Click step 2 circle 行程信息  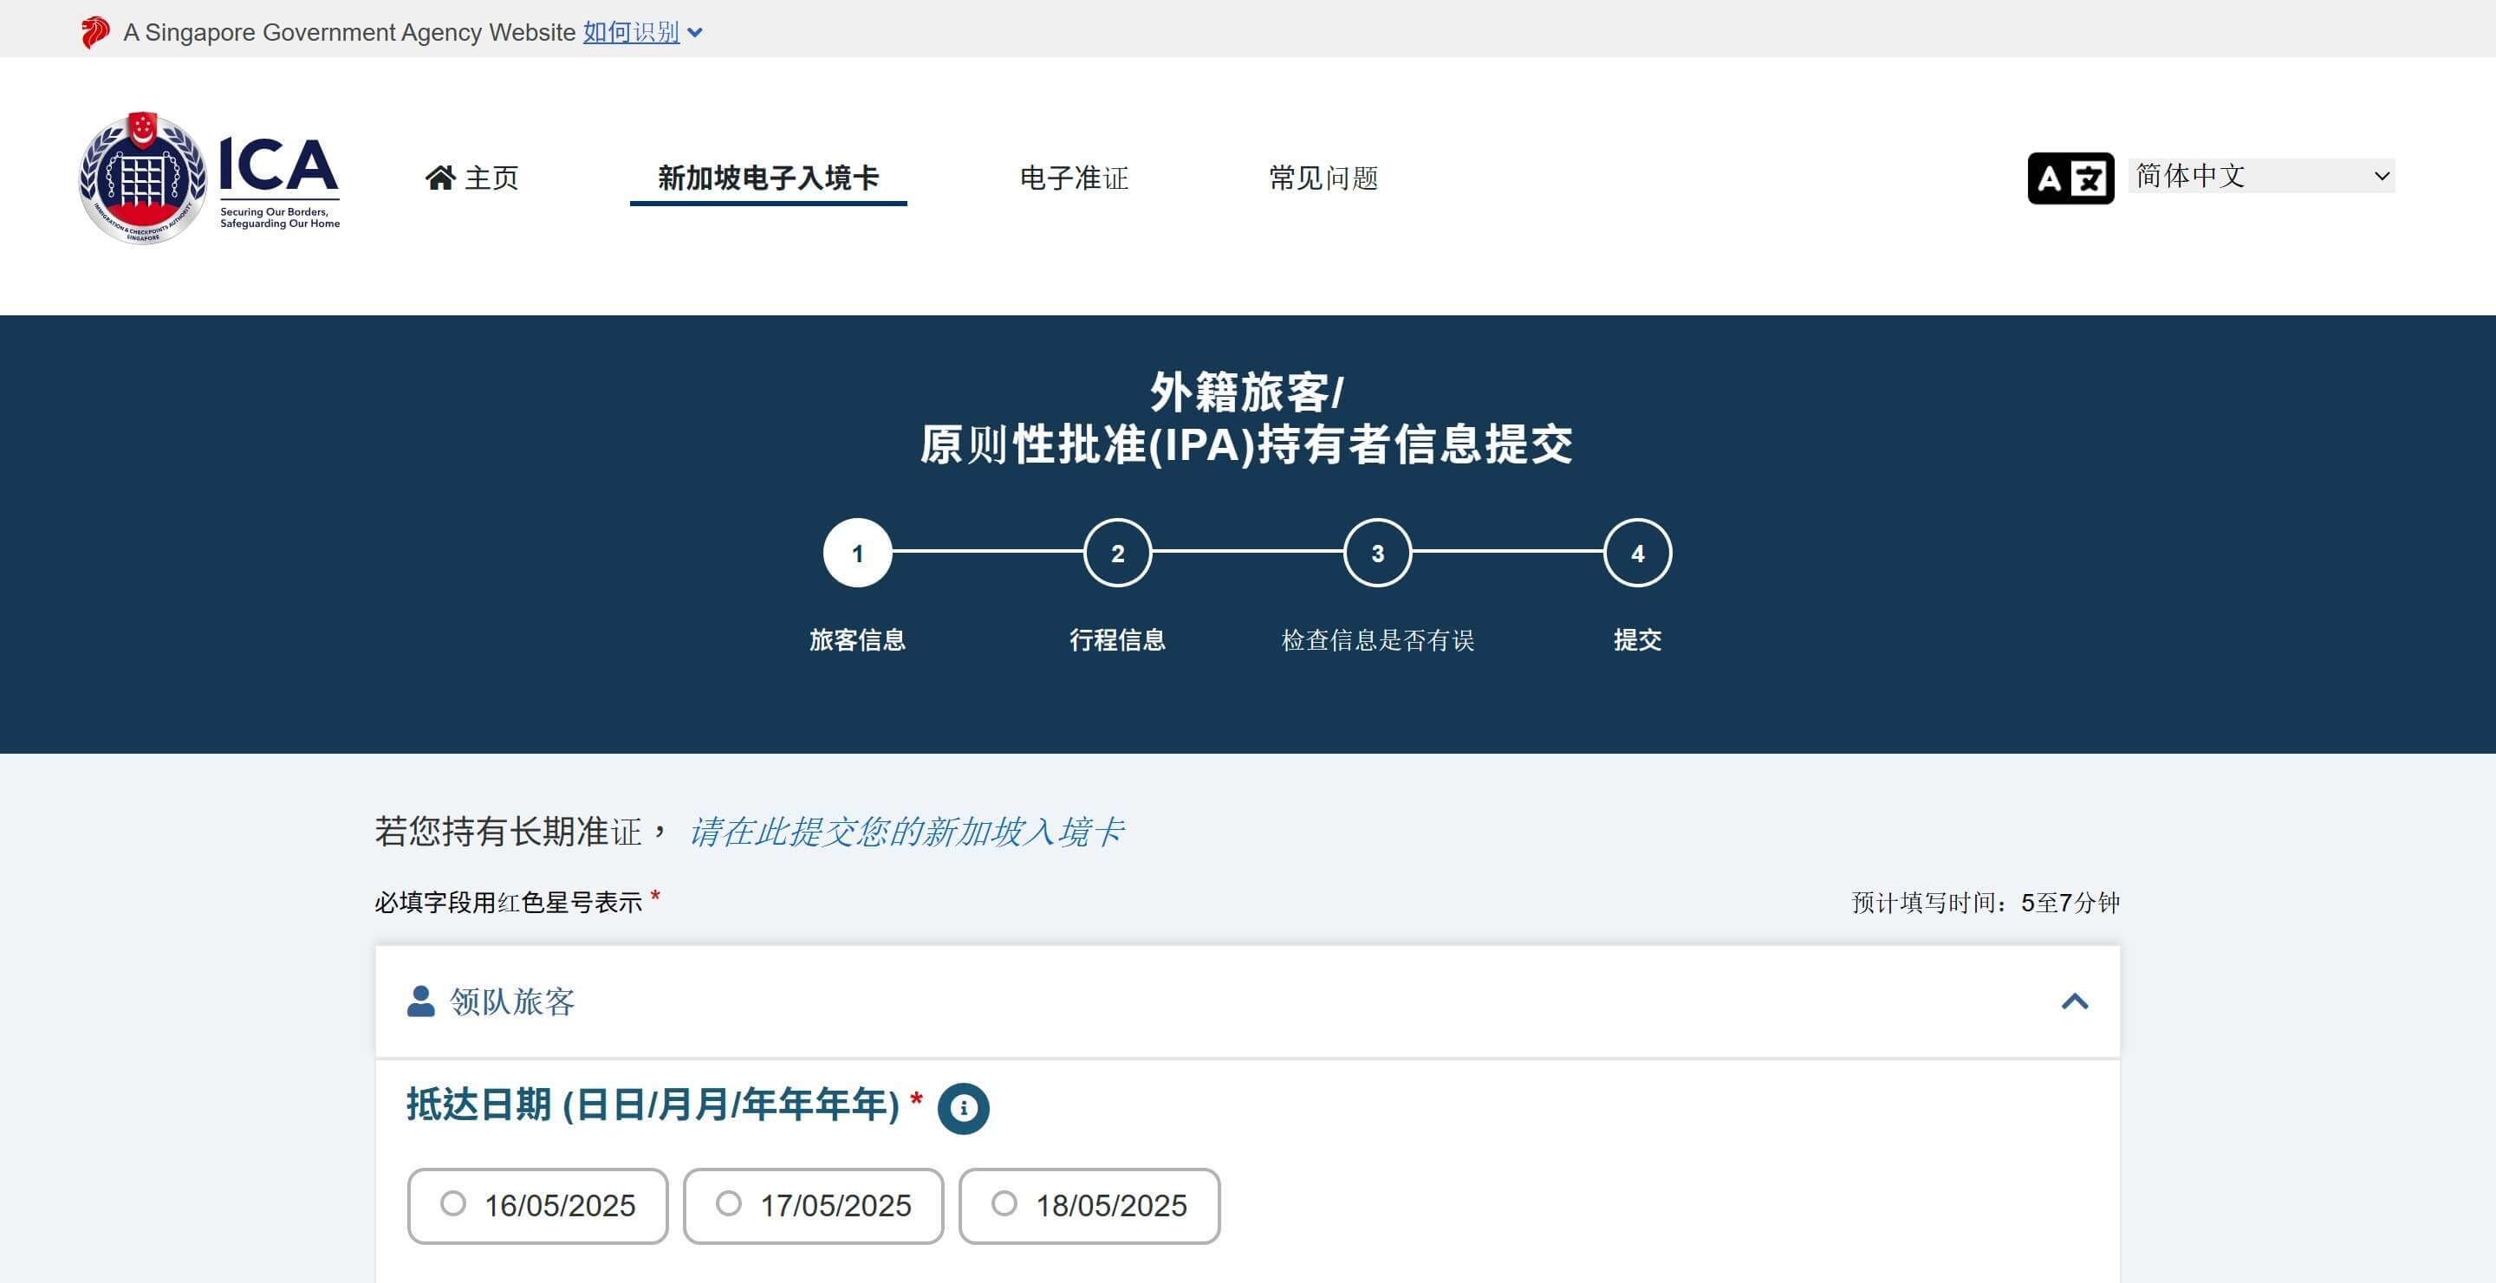point(1117,553)
